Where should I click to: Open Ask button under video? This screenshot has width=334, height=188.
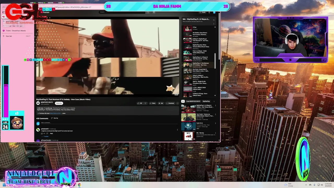pyautogui.click(x=160, y=103)
